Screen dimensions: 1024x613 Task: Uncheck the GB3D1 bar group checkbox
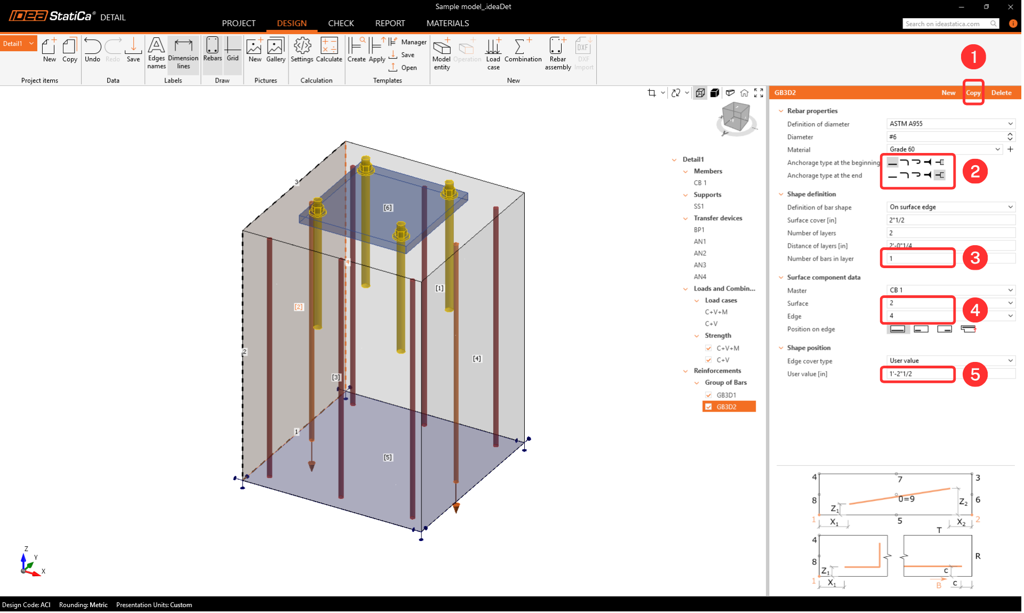click(708, 395)
